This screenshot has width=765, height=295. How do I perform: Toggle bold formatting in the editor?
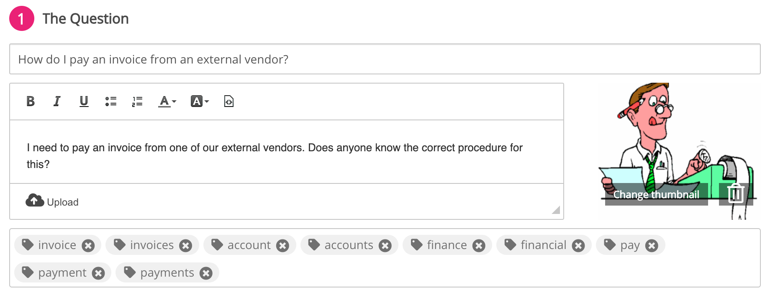click(31, 102)
